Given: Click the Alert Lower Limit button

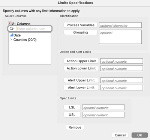Looking at the screenshot, I should [81, 87].
